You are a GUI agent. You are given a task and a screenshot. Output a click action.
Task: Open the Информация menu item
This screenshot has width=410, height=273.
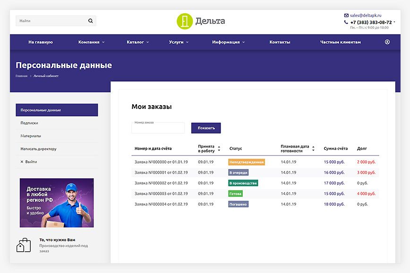tap(226, 42)
